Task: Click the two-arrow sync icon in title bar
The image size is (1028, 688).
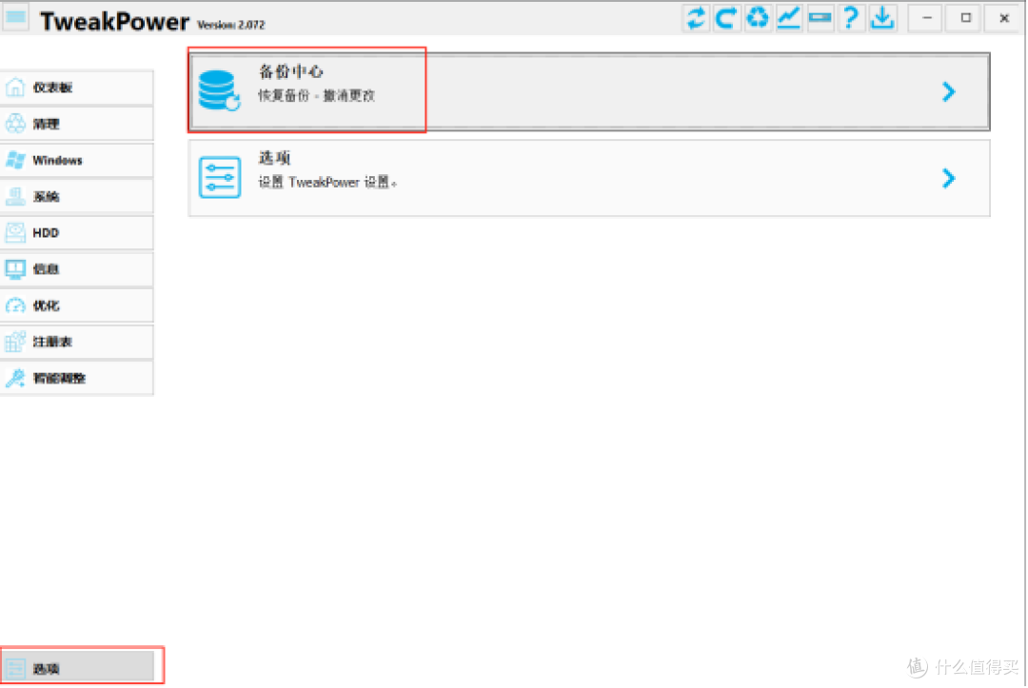Action: coord(696,18)
